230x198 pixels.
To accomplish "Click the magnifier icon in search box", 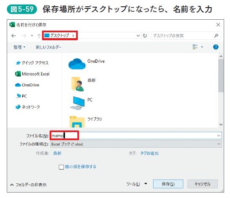I will [216, 36].
